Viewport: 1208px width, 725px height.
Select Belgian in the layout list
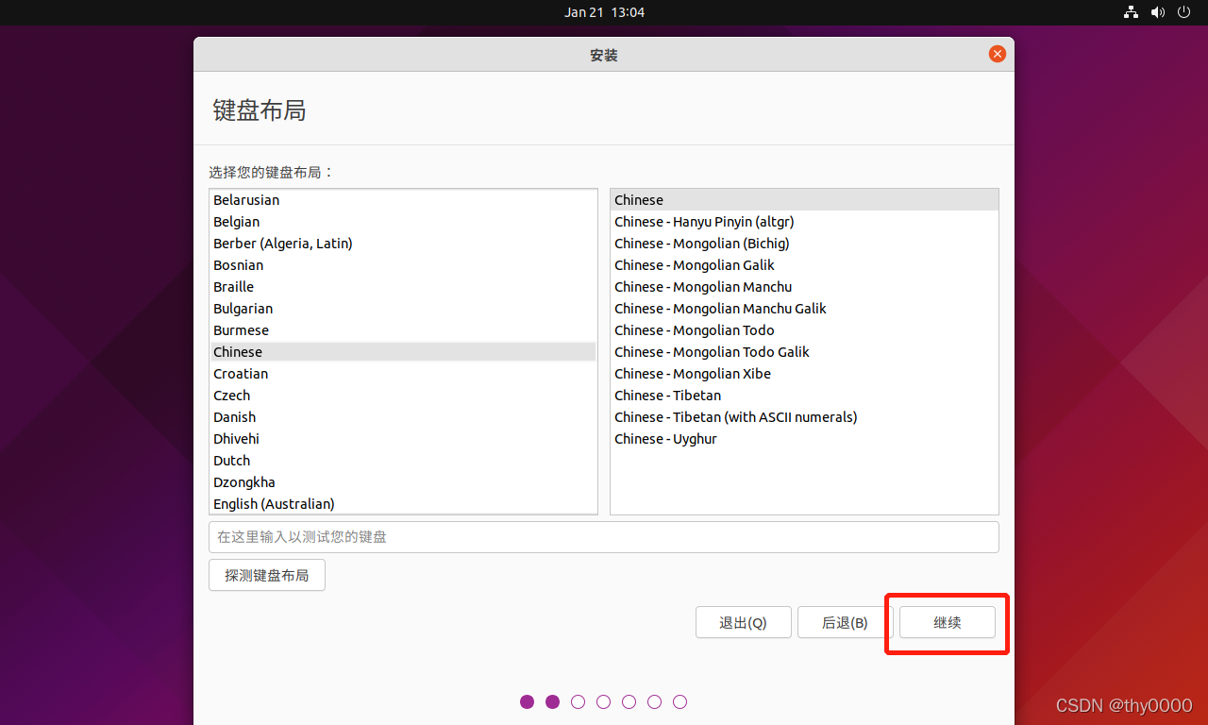(x=404, y=222)
